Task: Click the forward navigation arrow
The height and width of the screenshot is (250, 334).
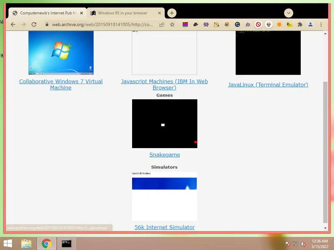Action: (23, 24)
